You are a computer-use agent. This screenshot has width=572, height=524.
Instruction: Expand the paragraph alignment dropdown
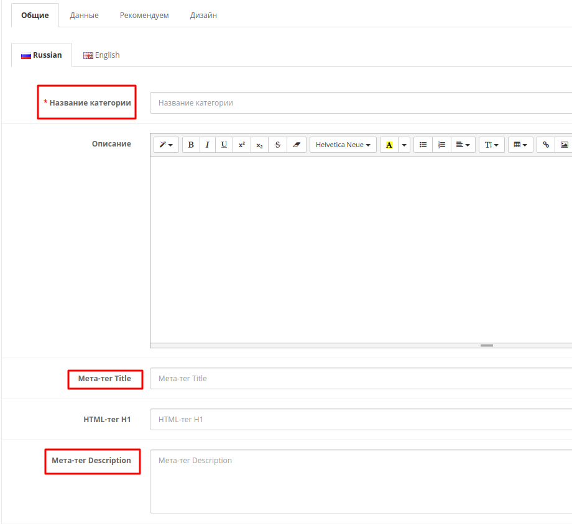click(x=463, y=145)
